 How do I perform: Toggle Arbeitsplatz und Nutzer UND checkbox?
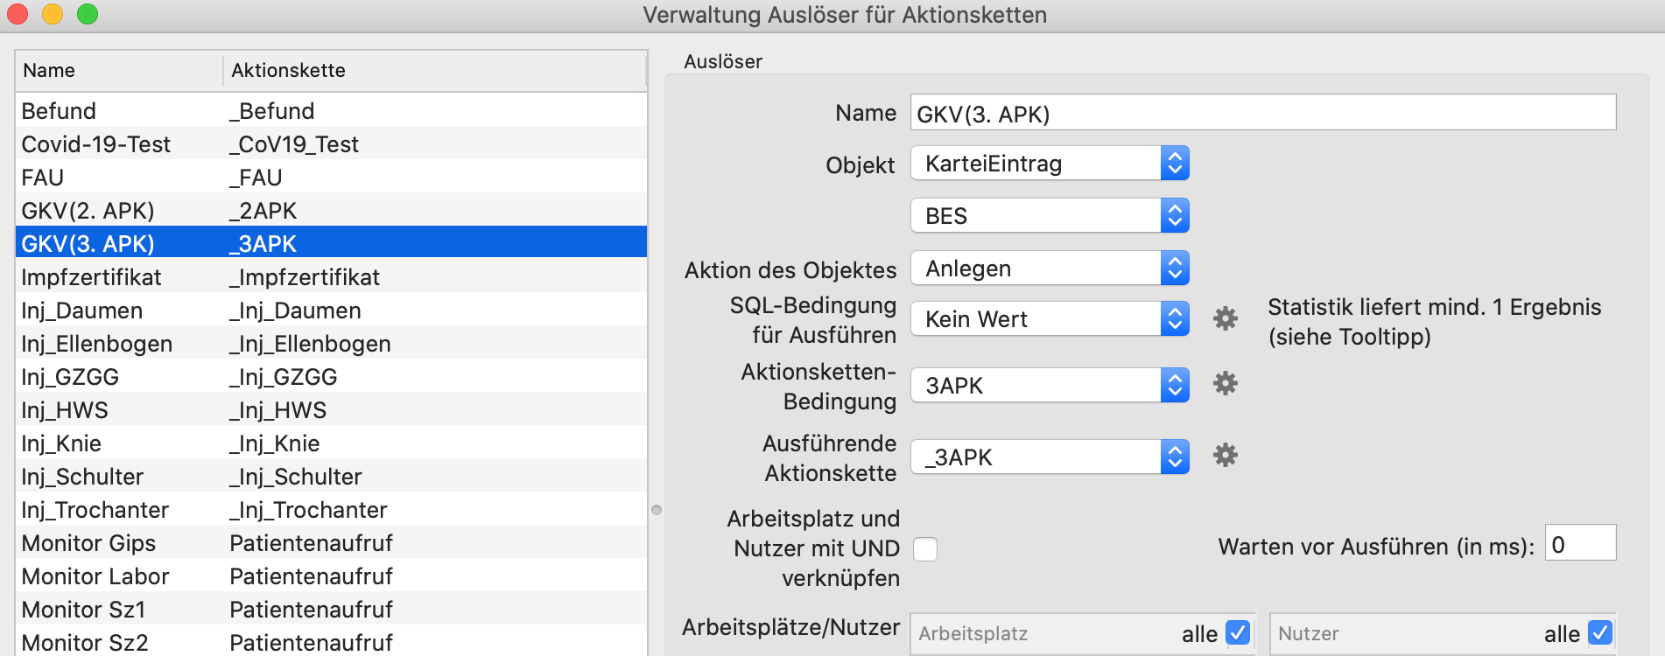click(x=925, y=549)
